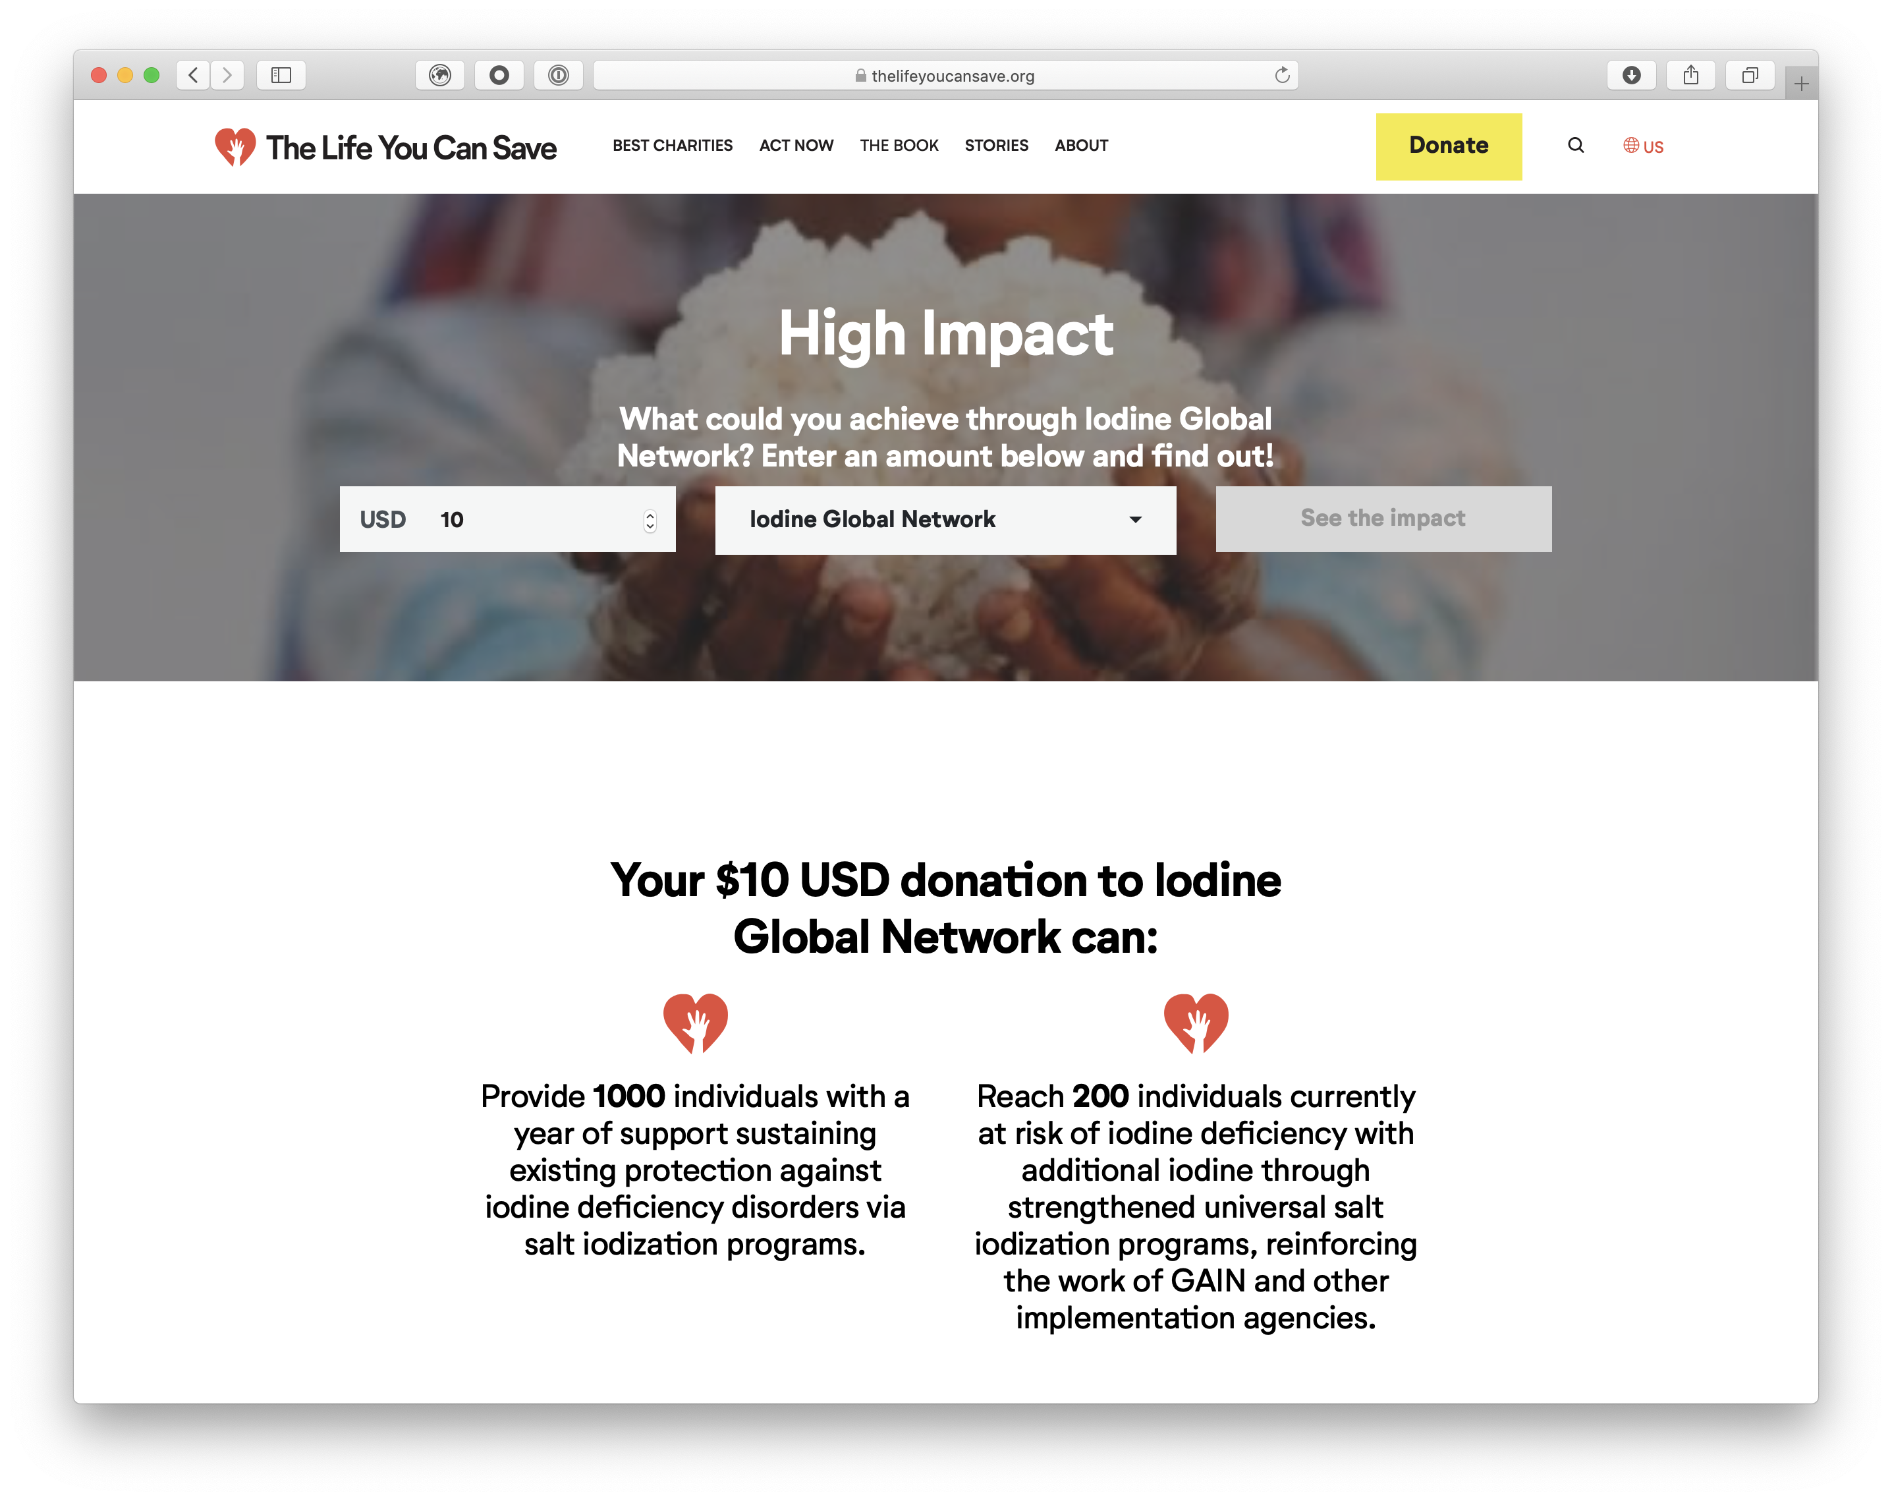Select The Book navigation item
This screenshot has width=1892, height=1501.
click(899, 146)
